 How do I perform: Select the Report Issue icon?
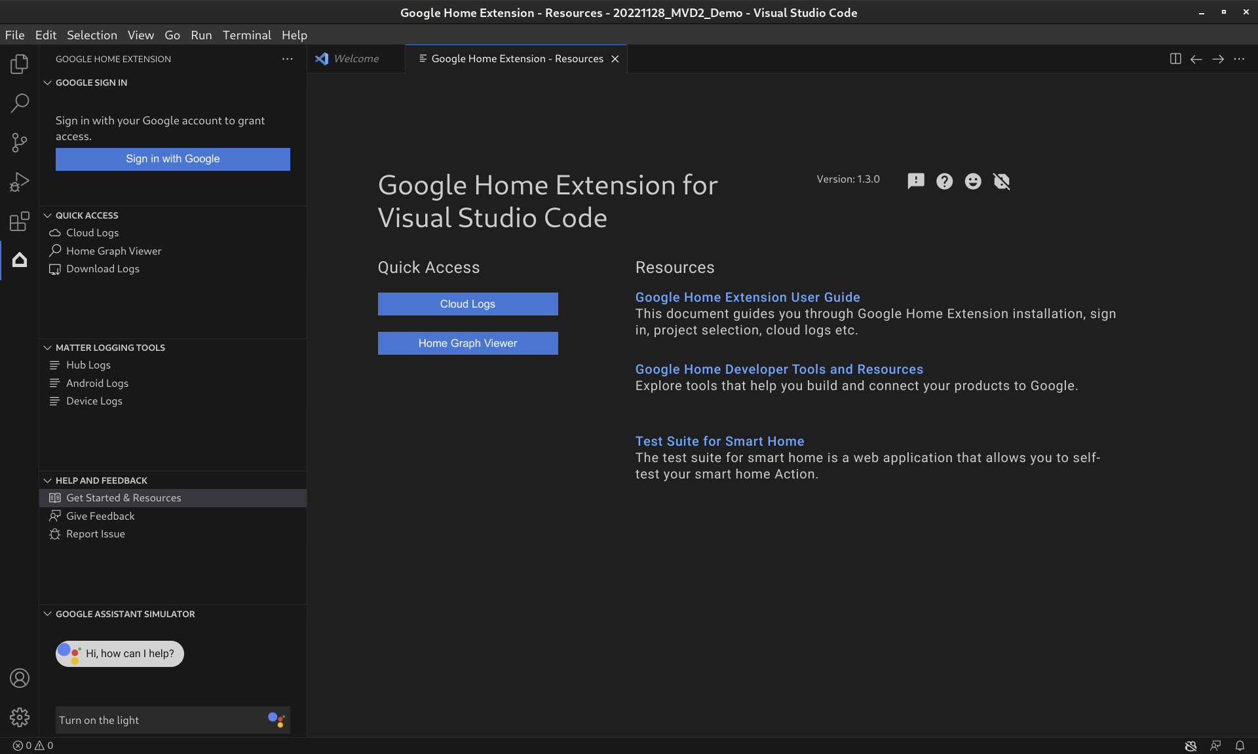pos(54,533)
